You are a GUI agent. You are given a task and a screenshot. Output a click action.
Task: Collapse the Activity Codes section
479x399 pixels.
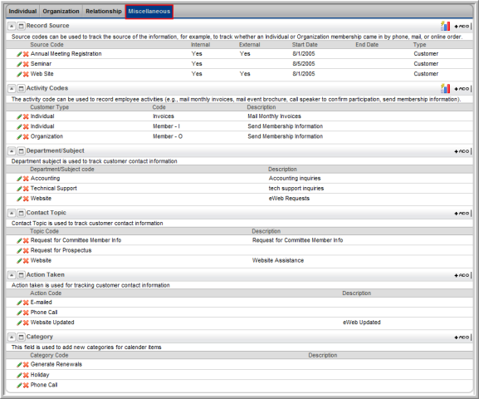12,89
